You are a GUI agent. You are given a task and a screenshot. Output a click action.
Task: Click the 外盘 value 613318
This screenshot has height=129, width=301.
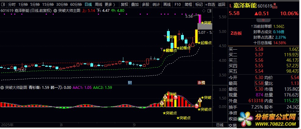[x=256, y=101]
